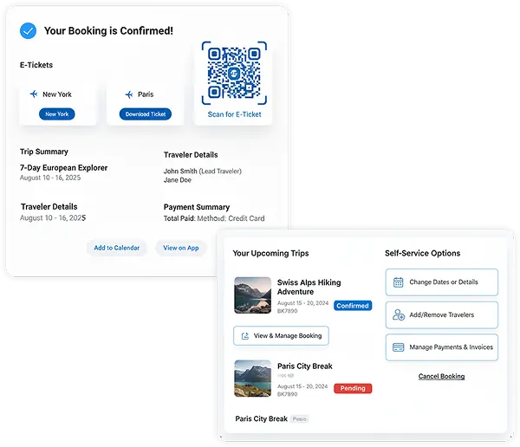The image size is (520, 447).
Task: Click the blue confirmation checkmark icon
Action: click(29, 31)
